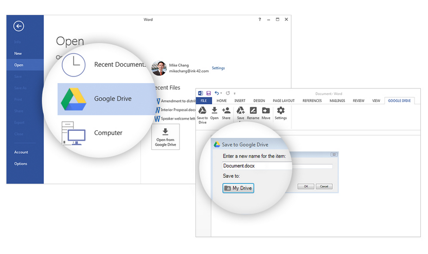Click the Settings link beside Mike Chang
The width and height of the screenshot is (428, 254).
click(x=218, y=68)
